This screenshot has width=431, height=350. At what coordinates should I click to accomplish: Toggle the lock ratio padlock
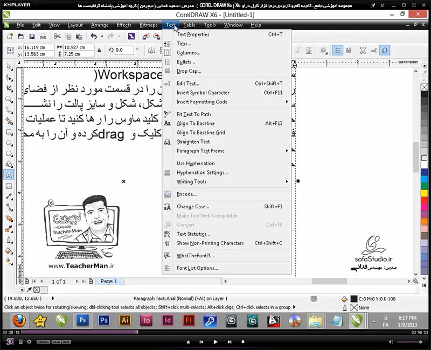pos(99,50)
